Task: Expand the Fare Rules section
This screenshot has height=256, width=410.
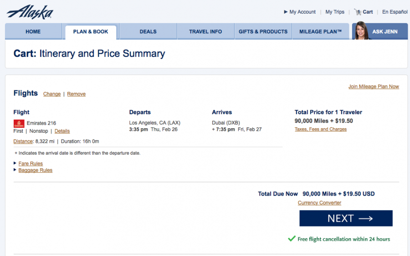Action: click(31, 164)
